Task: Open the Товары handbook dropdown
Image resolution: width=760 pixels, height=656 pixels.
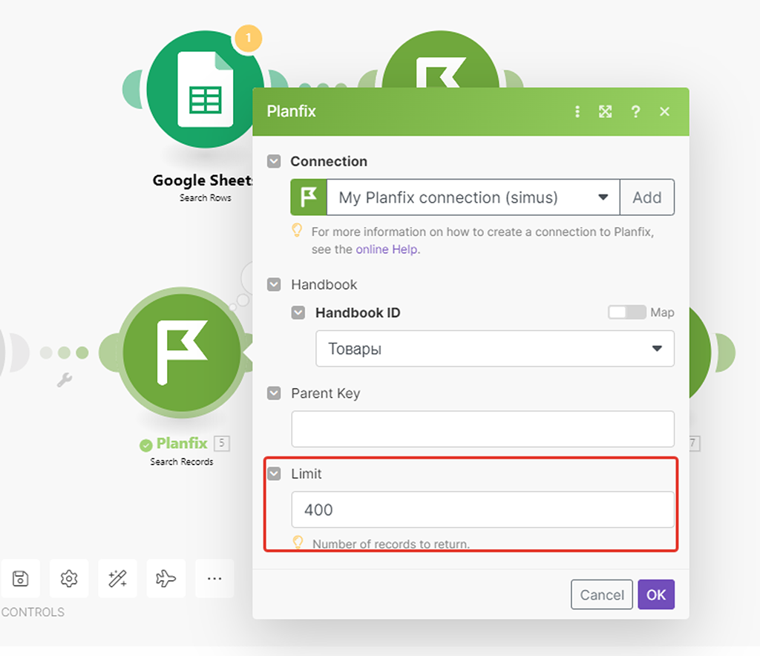Action: point(495,348)
